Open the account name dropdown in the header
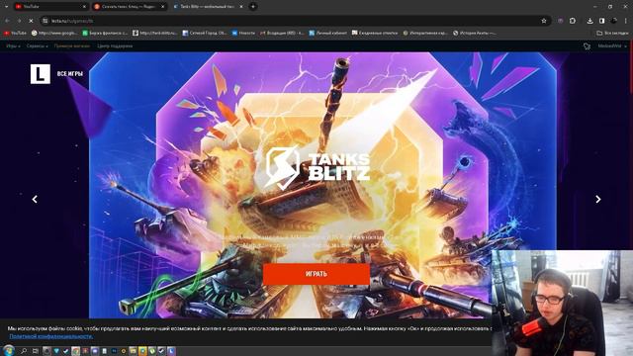The image size is (633, 356). tap(612, 46)
